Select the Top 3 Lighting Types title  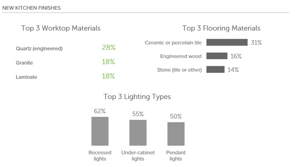tap(137, 97)
